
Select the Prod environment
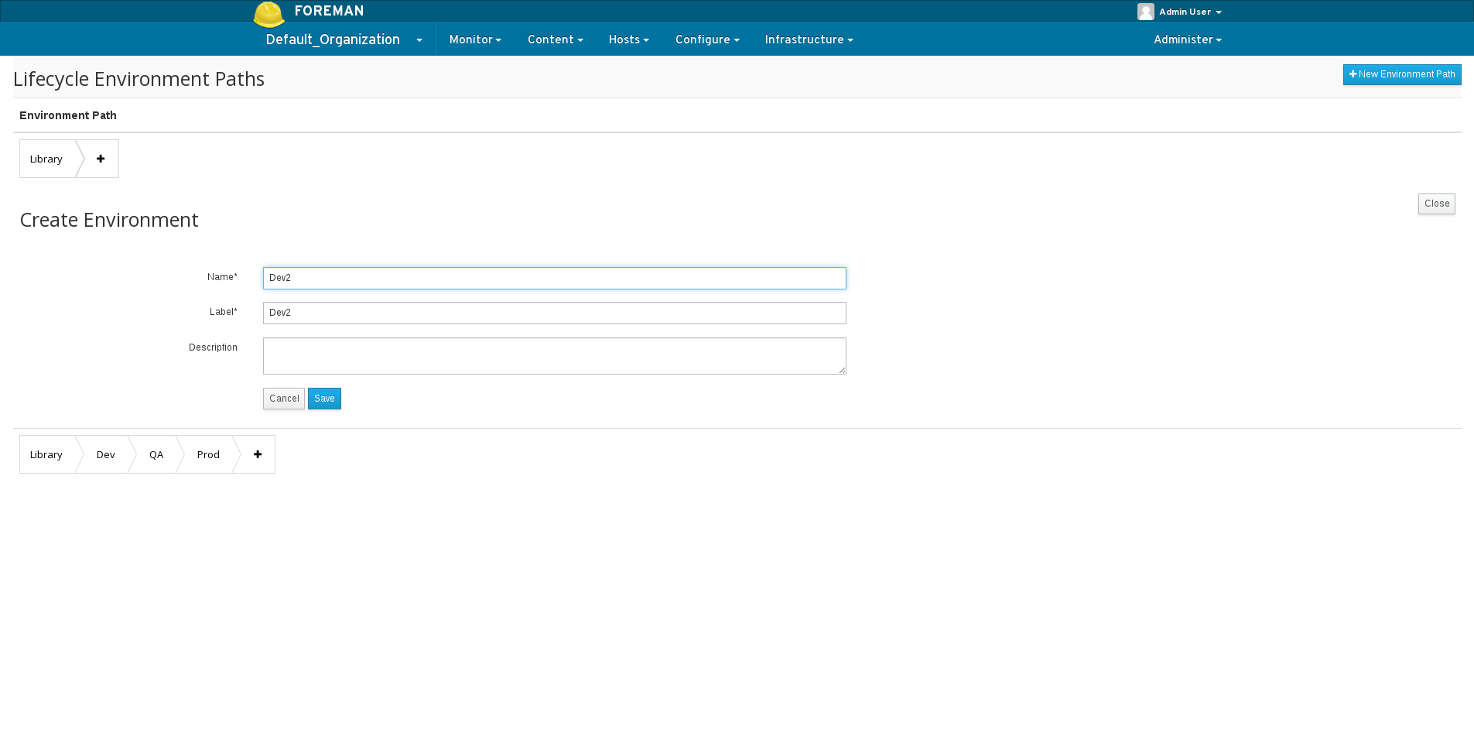[208, 454]
